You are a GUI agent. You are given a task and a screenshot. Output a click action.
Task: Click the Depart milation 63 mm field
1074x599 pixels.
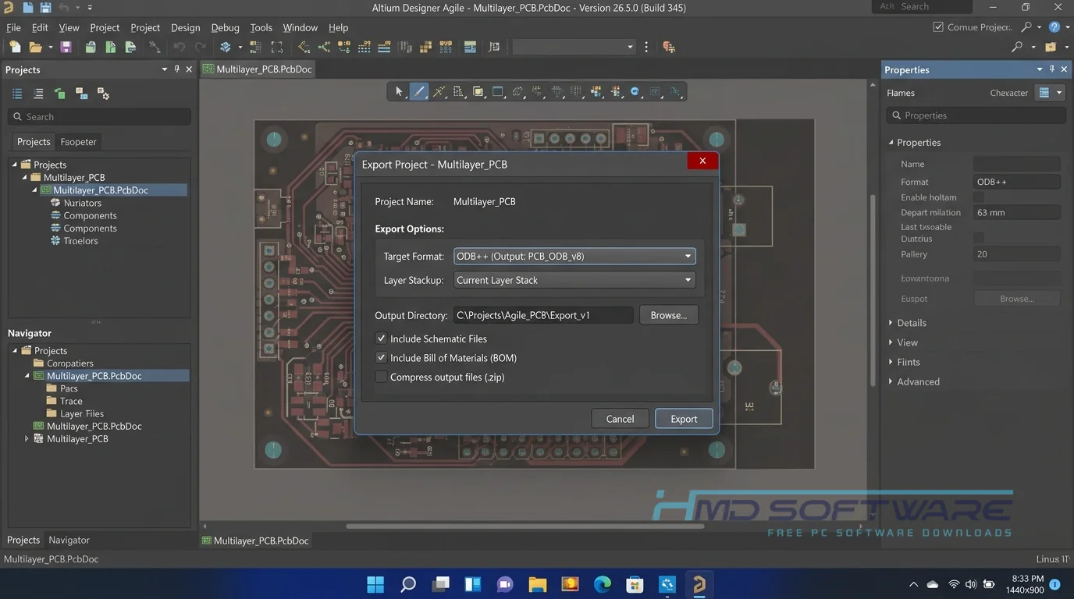pyautogui.click(x=1016, y=212)
